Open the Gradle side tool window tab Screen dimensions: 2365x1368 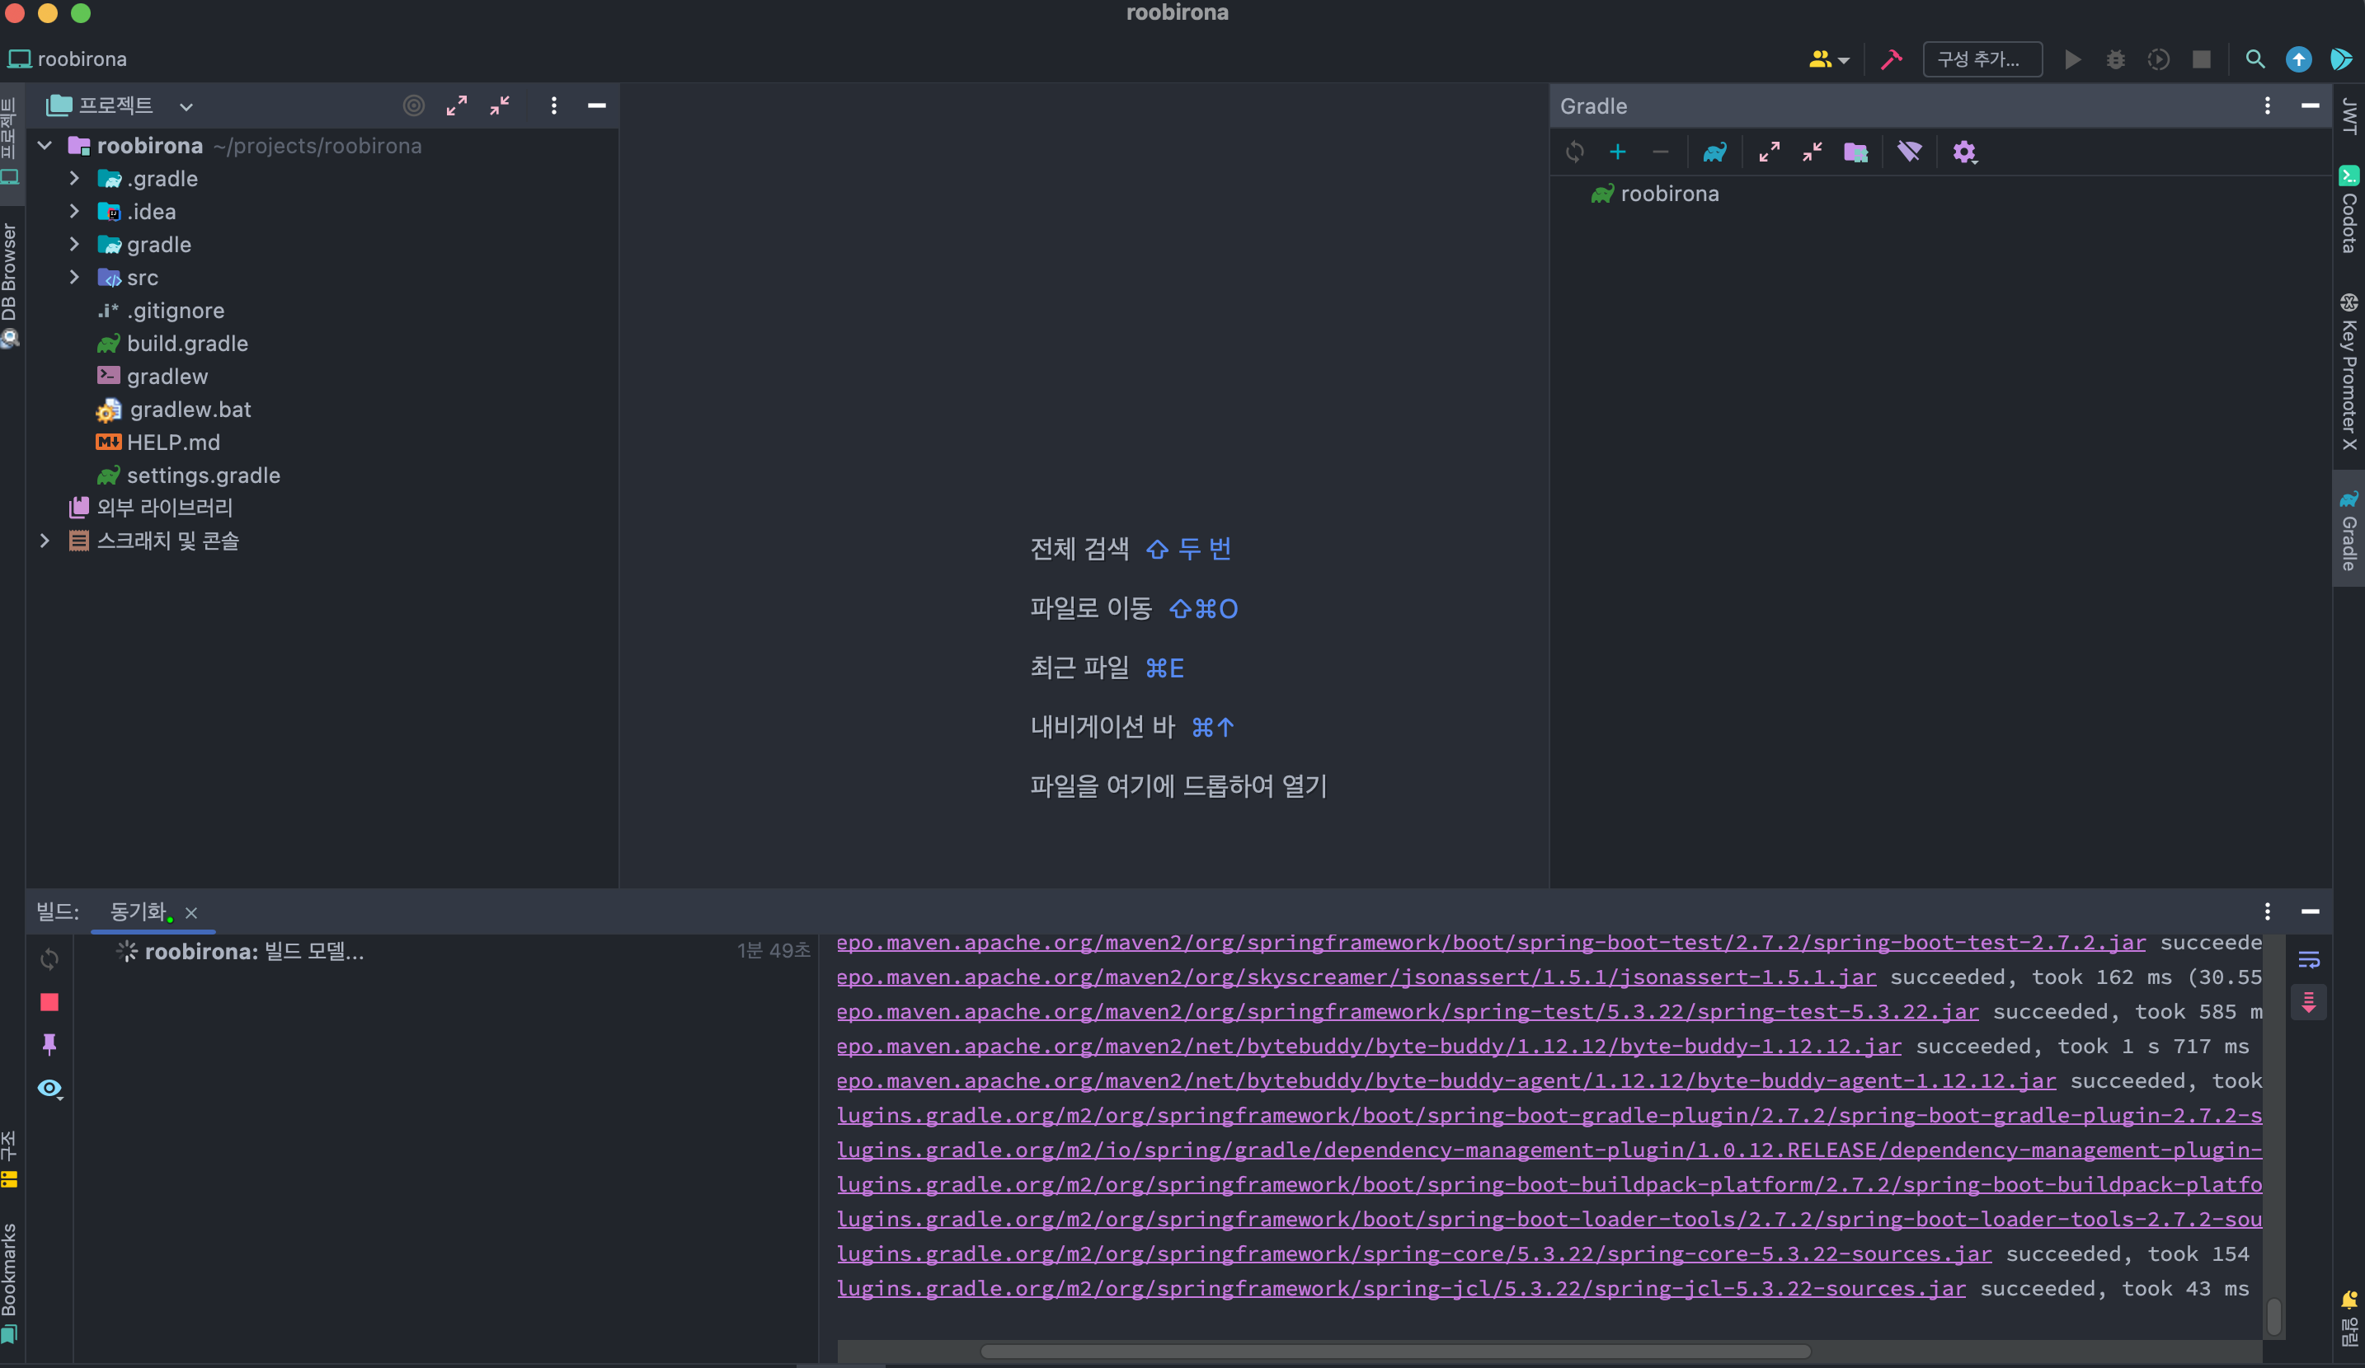coord(2349,530)
